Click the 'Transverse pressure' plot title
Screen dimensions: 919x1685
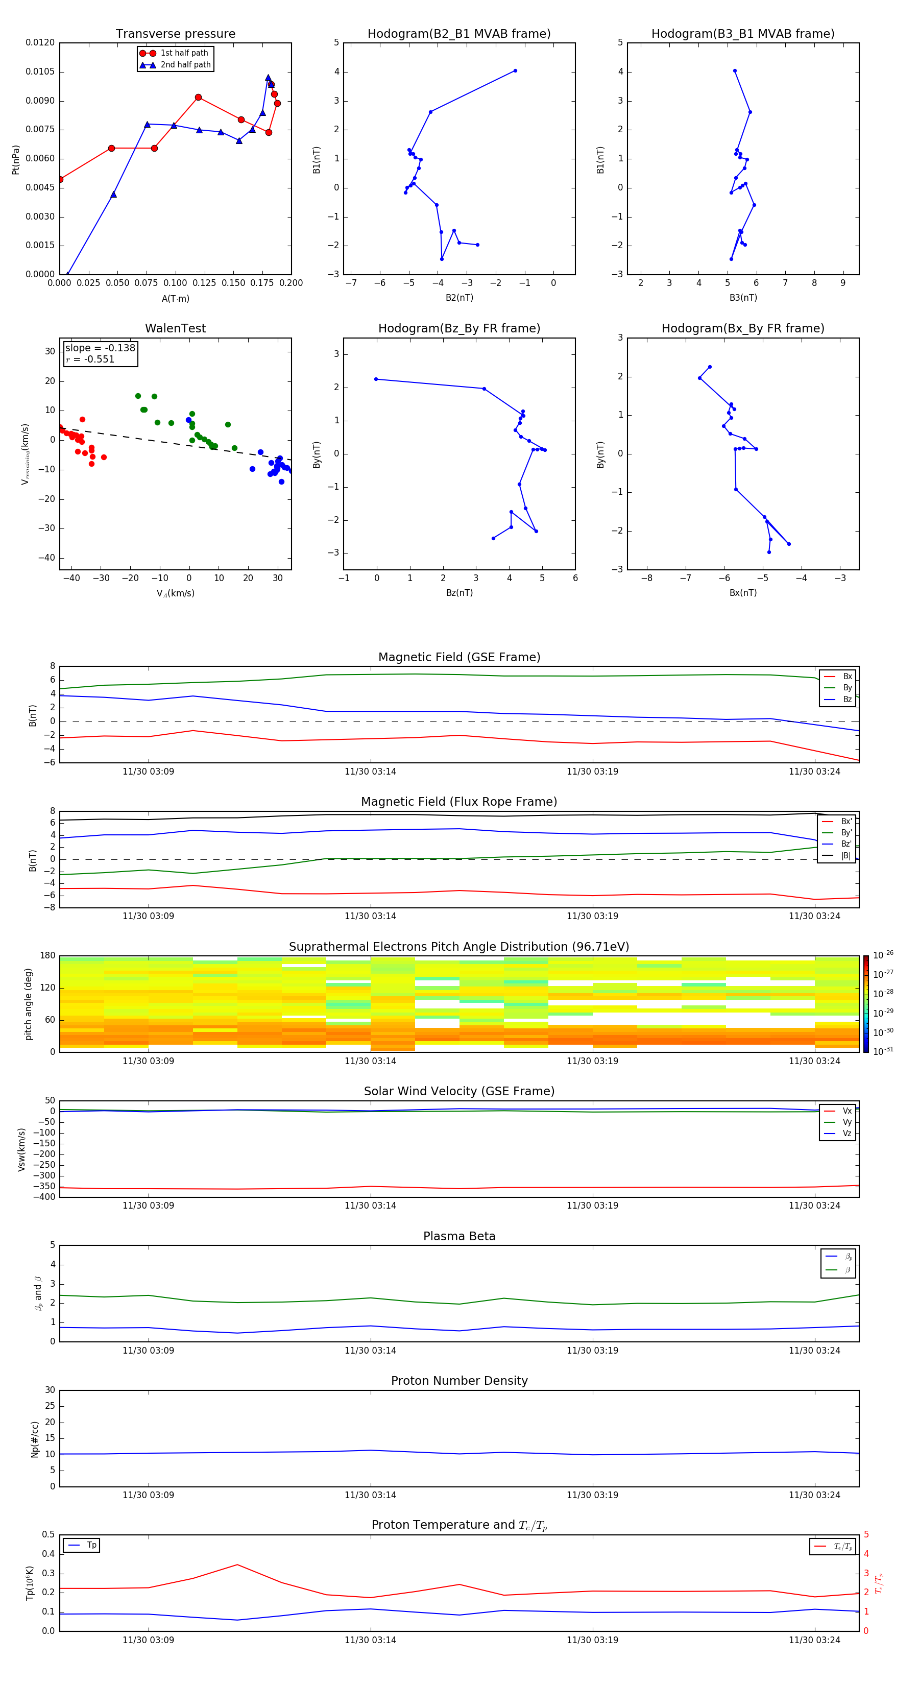tap(175, 34)
